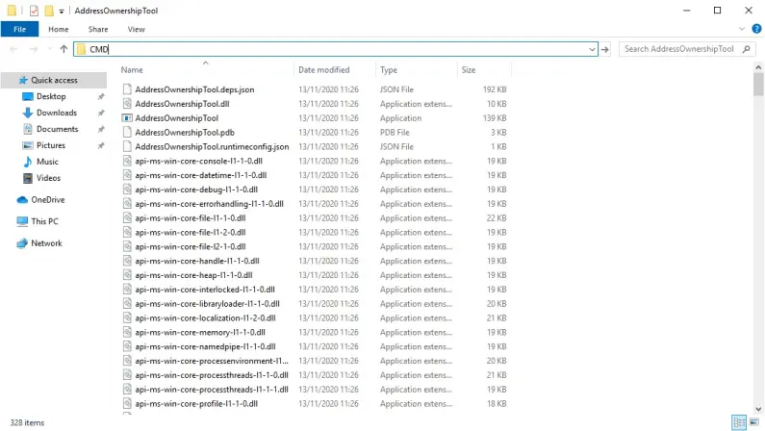This screenshot has width=765, height=431.
Task: Click the Go to arrow button
Action: (x=605, y=49)
